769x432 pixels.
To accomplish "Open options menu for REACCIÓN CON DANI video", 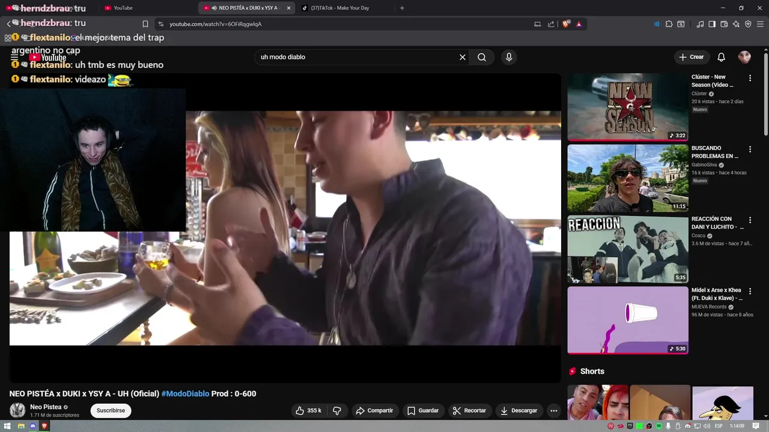I will 750,220.
